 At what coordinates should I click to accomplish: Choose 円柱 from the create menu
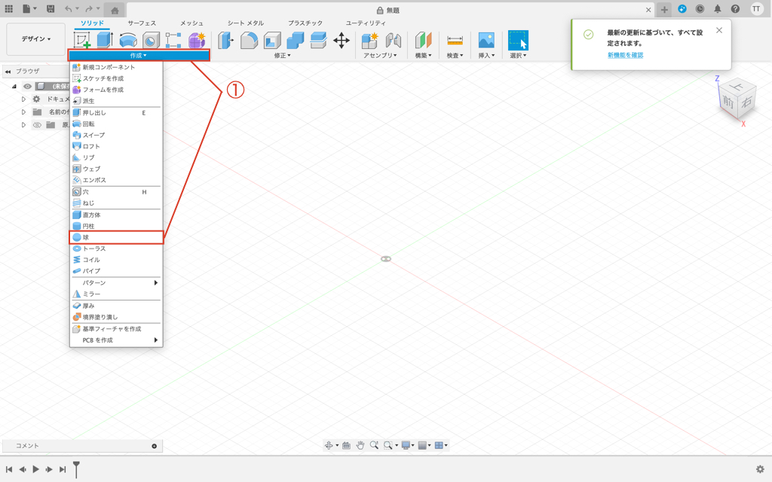[116, 226]
